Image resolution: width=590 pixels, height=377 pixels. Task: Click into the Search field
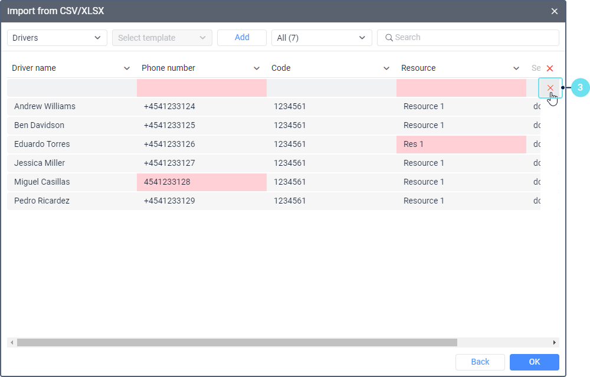click(472, 38)
